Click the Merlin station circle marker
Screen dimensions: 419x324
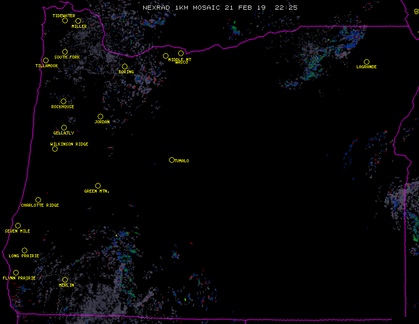click(65, 280)
